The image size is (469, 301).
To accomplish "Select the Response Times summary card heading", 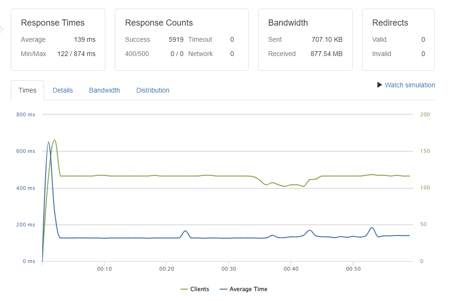I will pos(53,23).
